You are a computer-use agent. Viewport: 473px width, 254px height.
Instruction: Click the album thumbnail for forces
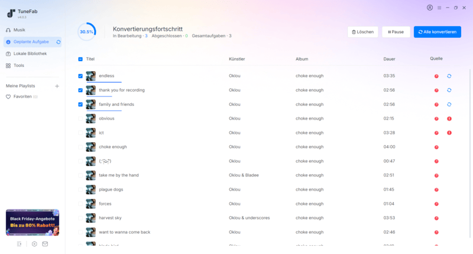tap(91, 204)
